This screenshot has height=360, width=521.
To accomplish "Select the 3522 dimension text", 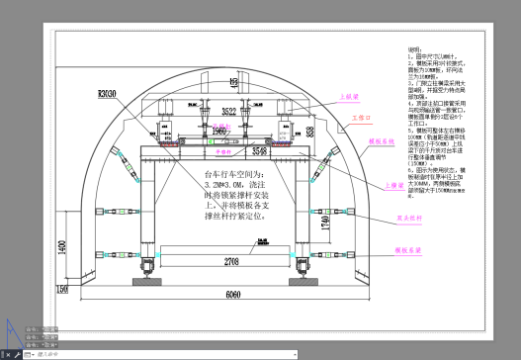I will (x=229, y=111).
